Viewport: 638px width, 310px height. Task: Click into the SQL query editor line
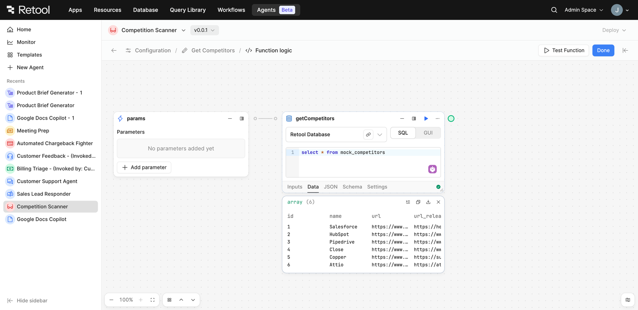tap(369, 153)
